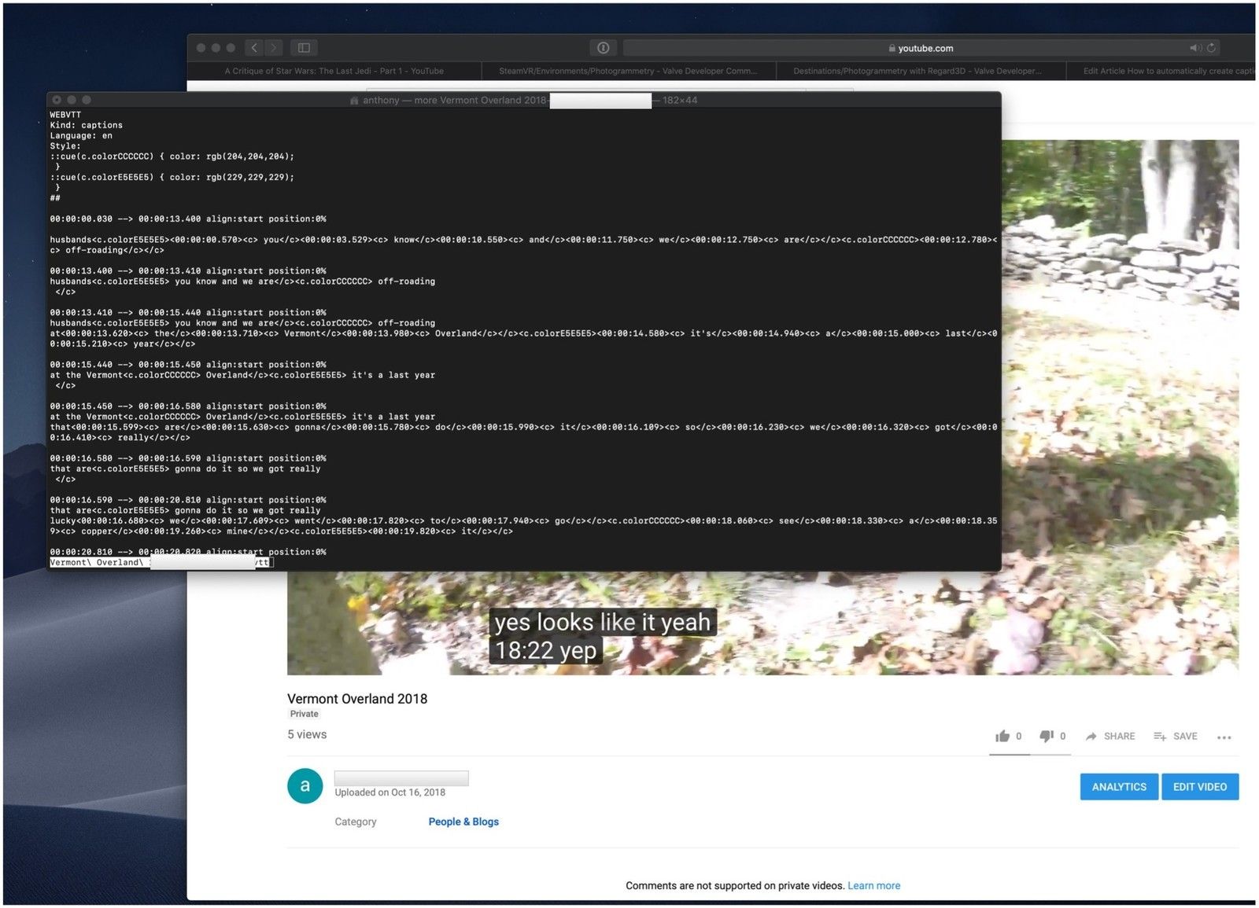
Task: Click the Edit Video button
Action: pos(1199,787)
